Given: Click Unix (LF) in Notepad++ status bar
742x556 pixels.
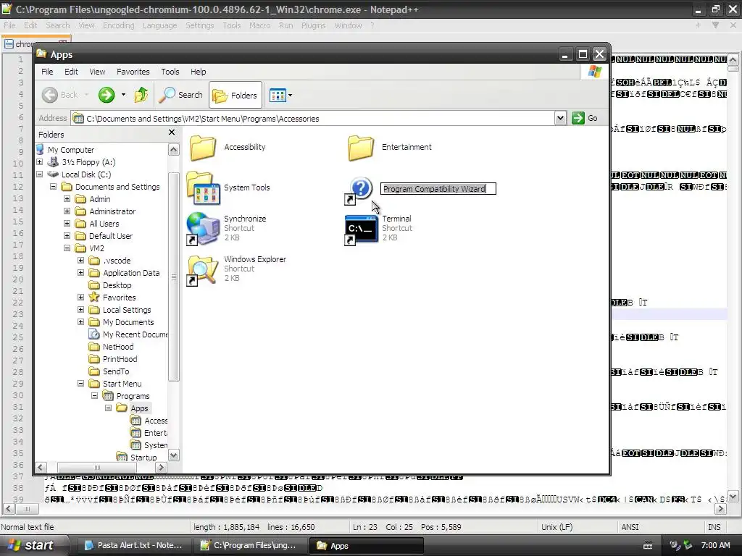Looking at the screenshot, I should click(556, 527).
